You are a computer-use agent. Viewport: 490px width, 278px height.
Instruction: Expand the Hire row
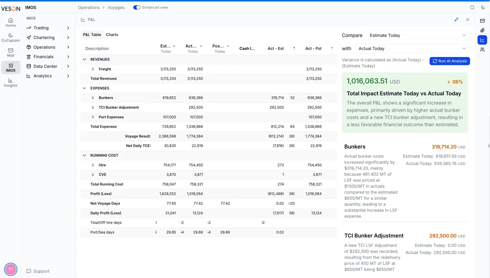click(93, 165)
